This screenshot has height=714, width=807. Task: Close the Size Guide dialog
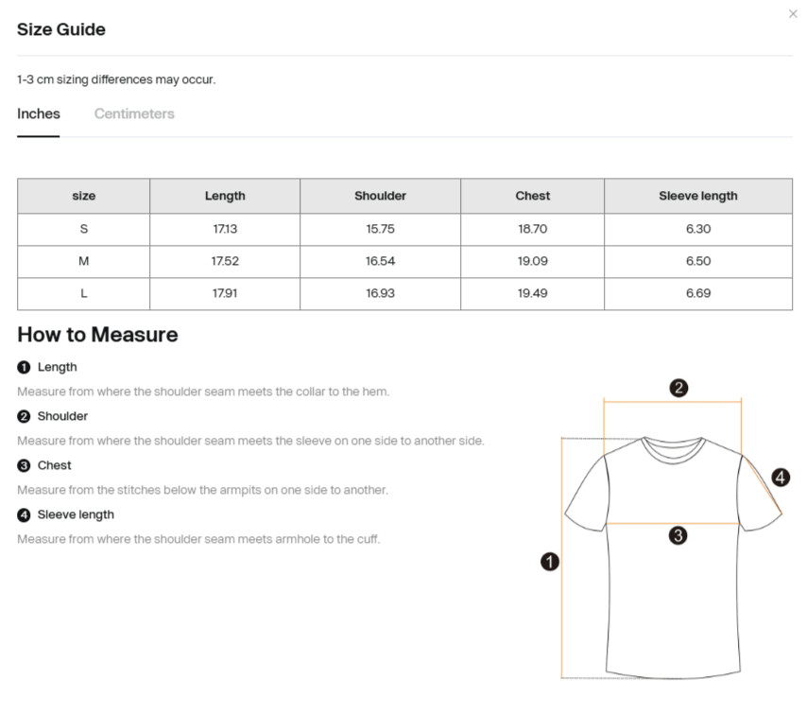click(x=794, y=13)
